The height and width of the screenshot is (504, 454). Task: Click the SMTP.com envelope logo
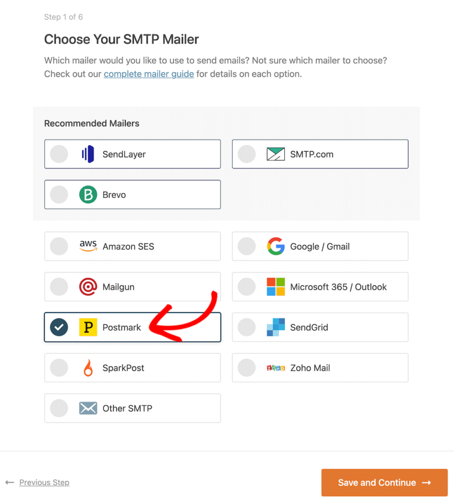coord(275,154)
